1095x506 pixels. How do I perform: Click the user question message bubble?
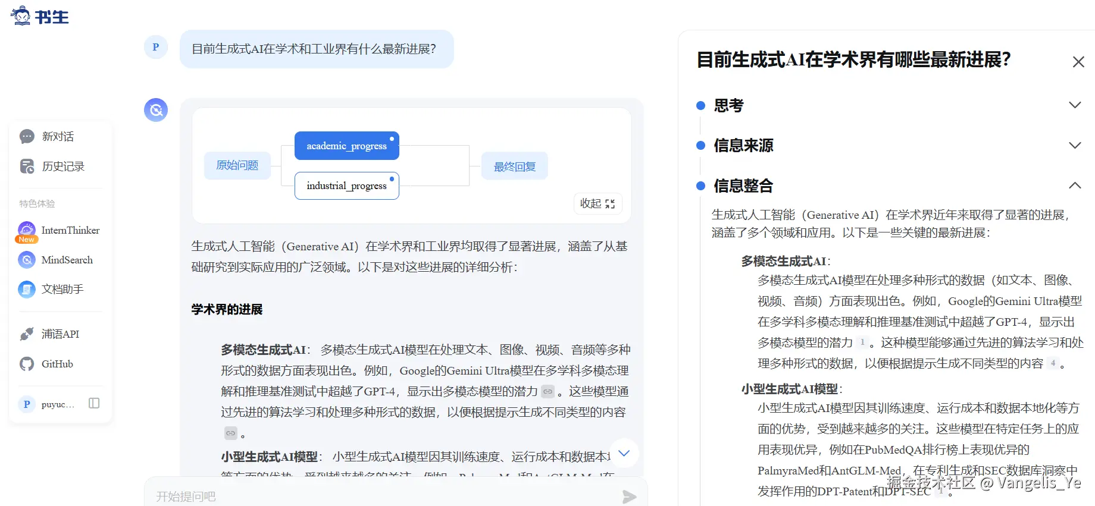pyautogui.click(x=317, y=49)
